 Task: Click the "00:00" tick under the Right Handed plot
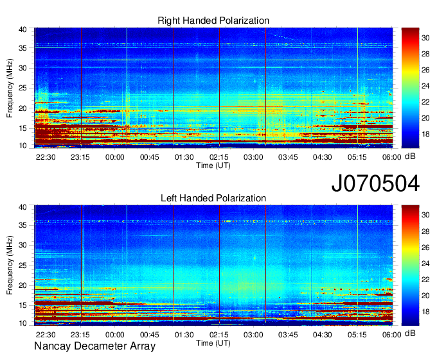pos(115,157)
